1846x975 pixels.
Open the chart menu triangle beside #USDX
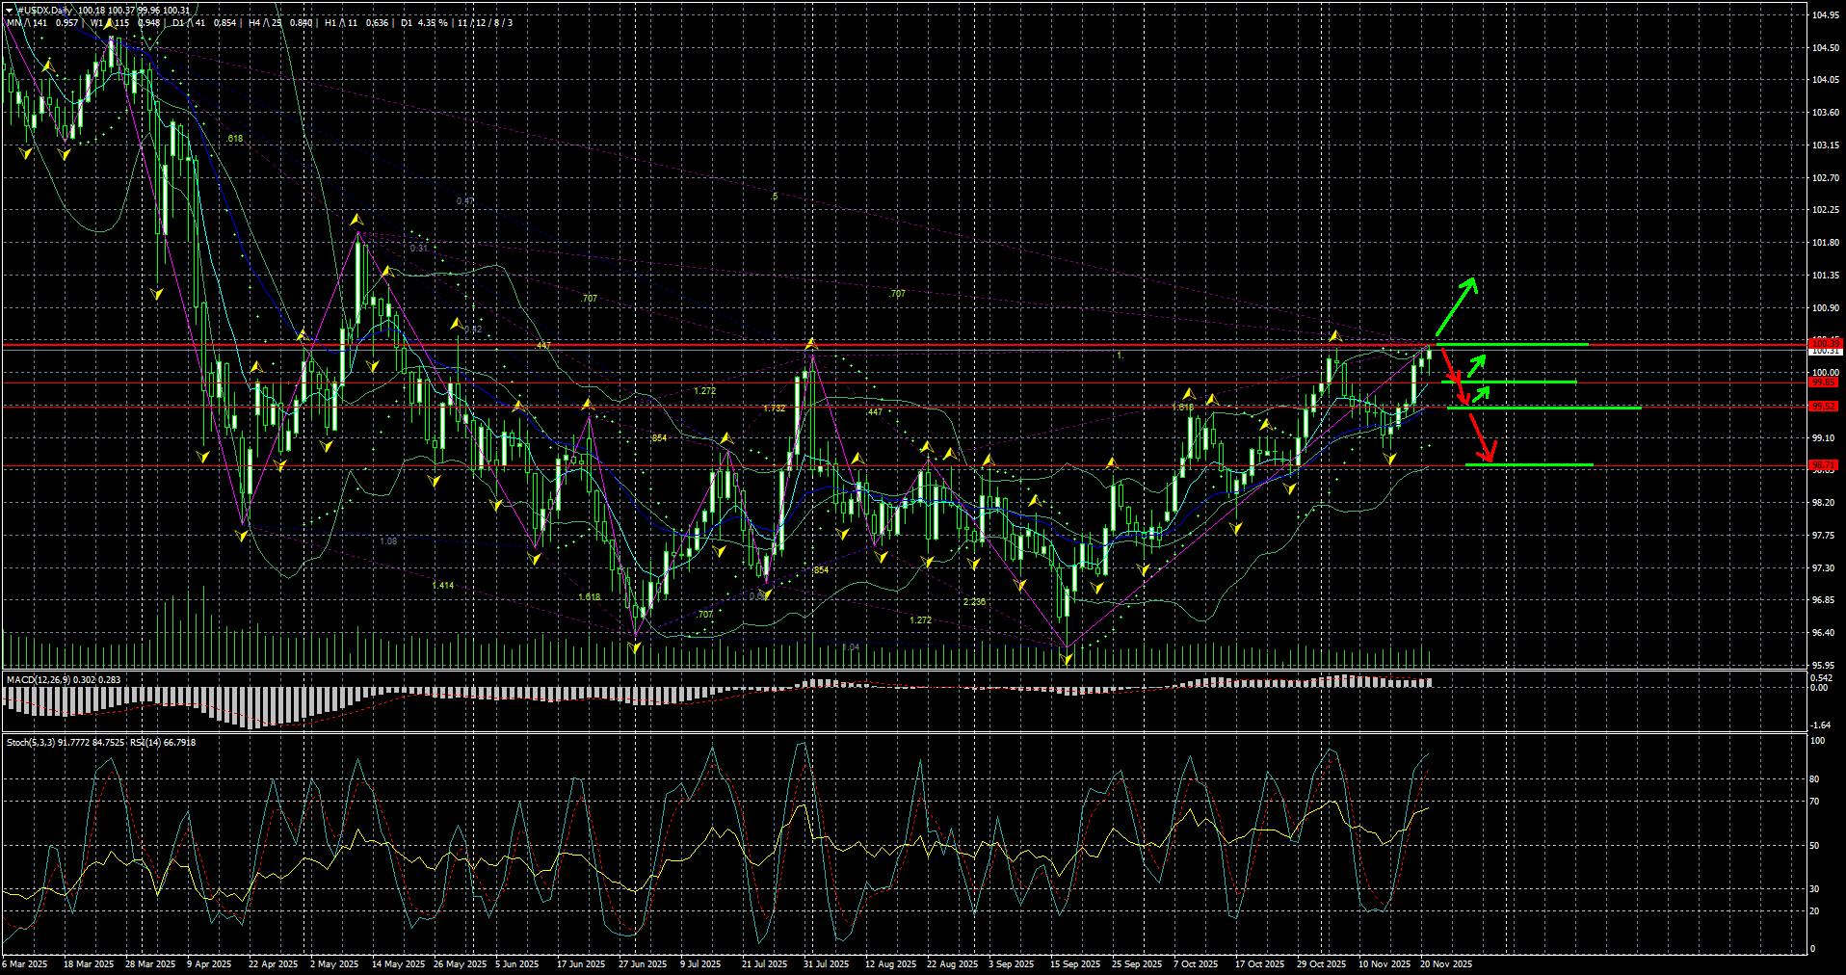[10, 10]
